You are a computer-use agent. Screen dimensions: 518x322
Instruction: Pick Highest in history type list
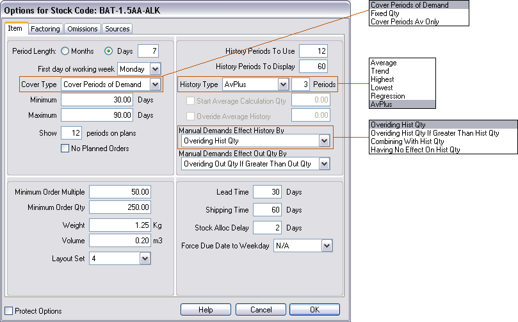tap(402, 79)
